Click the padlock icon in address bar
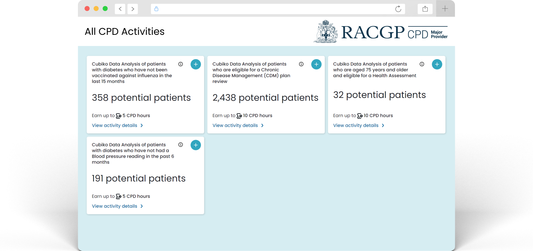 (x=156, y=9)
